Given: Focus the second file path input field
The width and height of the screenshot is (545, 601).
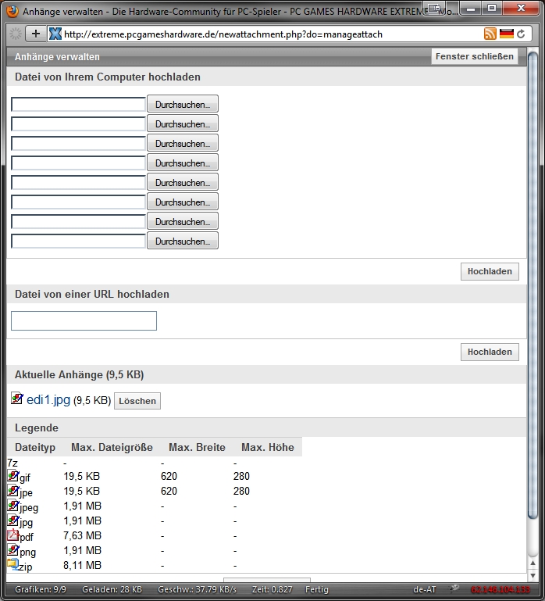Looking at the screenshot, I should point(78,123).
